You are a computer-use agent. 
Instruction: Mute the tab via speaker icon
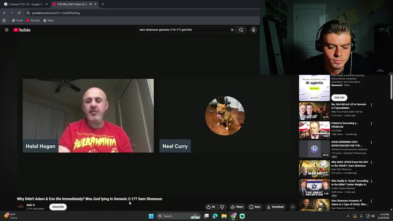point(90,4)
